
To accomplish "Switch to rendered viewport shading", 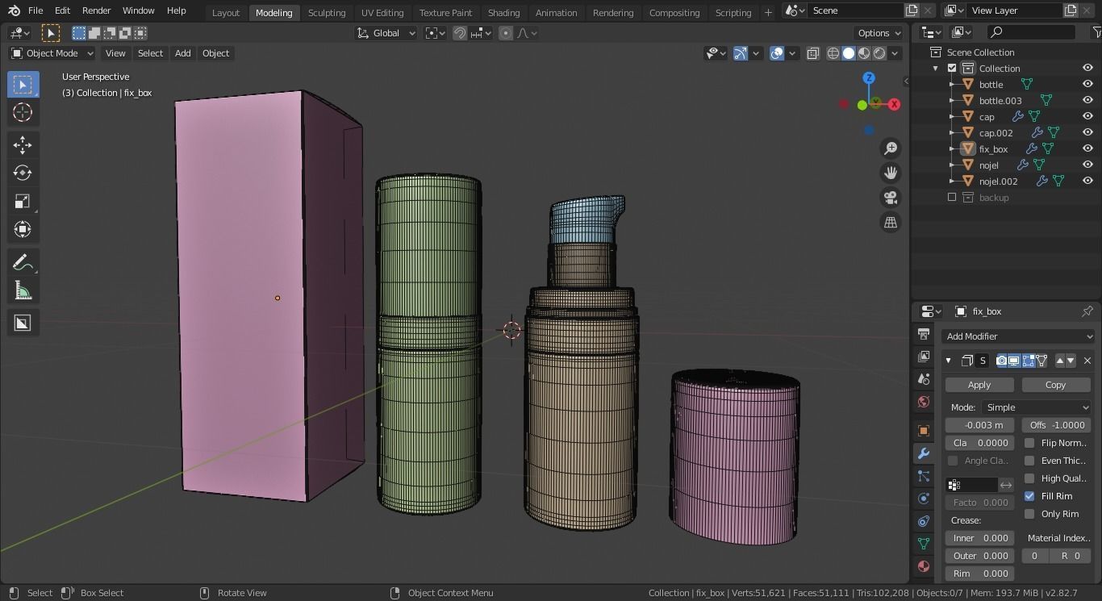I will tap(879, 53).
